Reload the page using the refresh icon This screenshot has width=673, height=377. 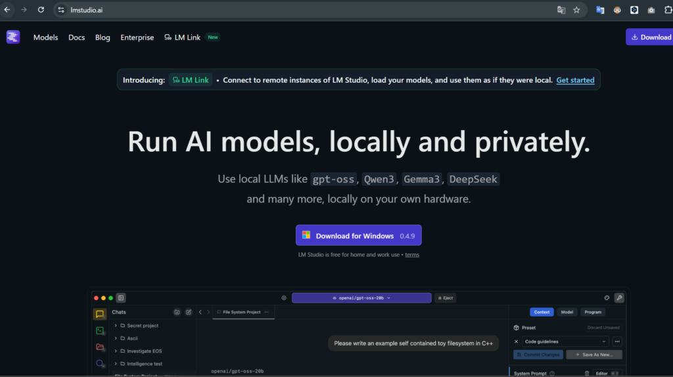tap(41, 10)
